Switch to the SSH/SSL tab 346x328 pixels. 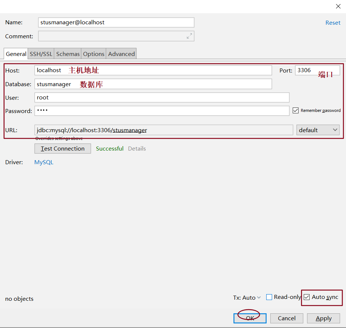pyautogui.click(x=41, y=54)
